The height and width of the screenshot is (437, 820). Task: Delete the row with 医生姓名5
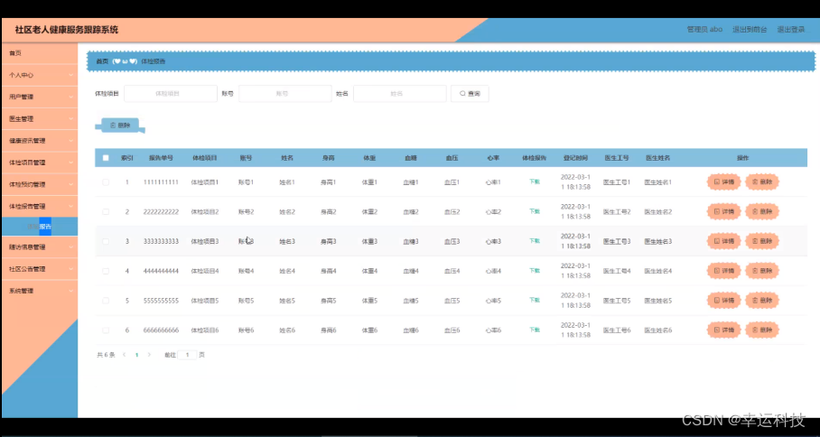click(762, 301)
